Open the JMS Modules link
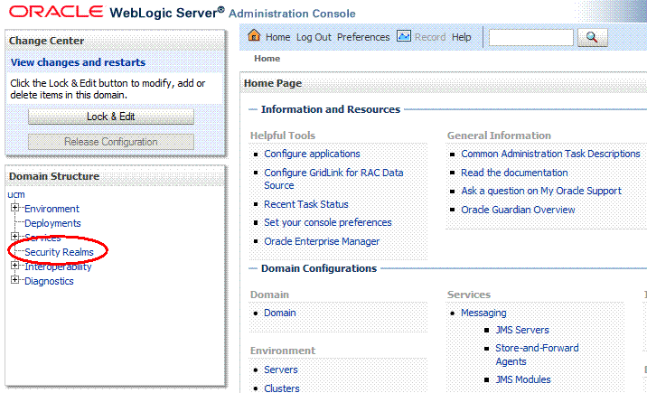Image resolution: width=647 pixels, height=393 pixels. (x=523, y=379)
